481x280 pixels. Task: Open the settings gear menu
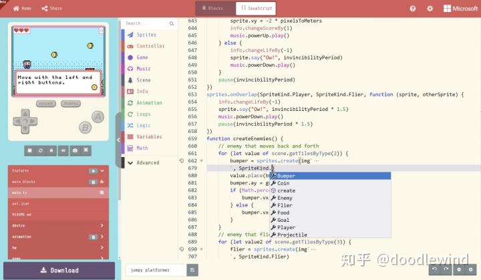click(x=430, y=9)
